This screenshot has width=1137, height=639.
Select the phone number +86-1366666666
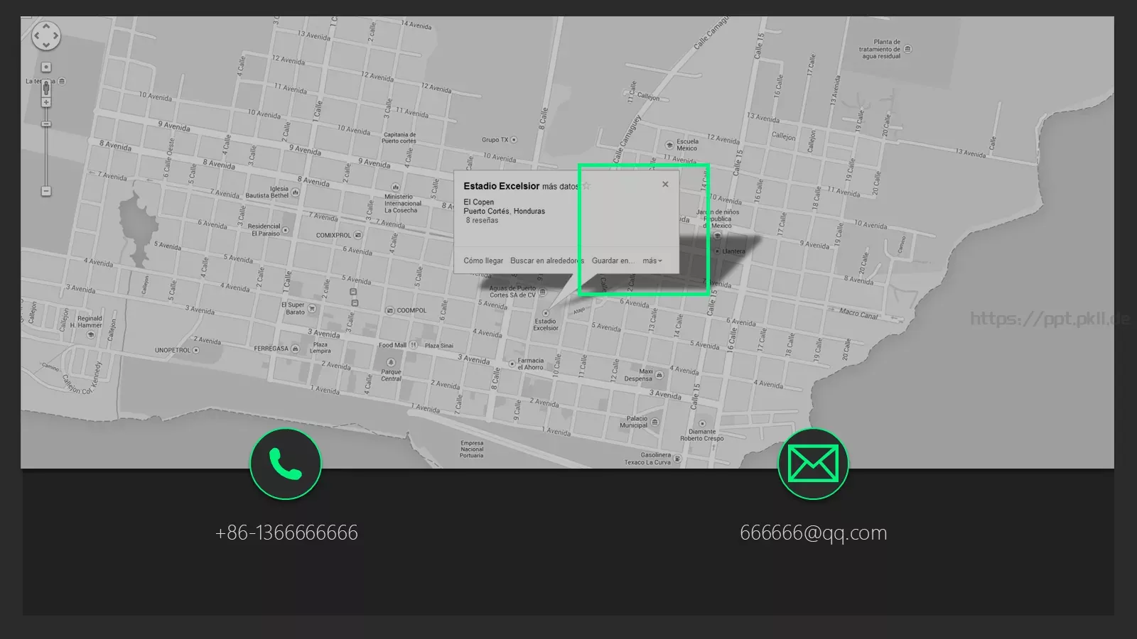tap(286, 532)
